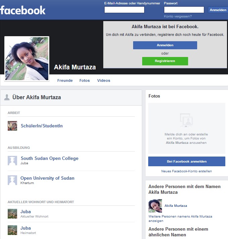Open Akifa Murtaza's large profile picture
This screenshot has width=228, height=239.
click(27, 59)
